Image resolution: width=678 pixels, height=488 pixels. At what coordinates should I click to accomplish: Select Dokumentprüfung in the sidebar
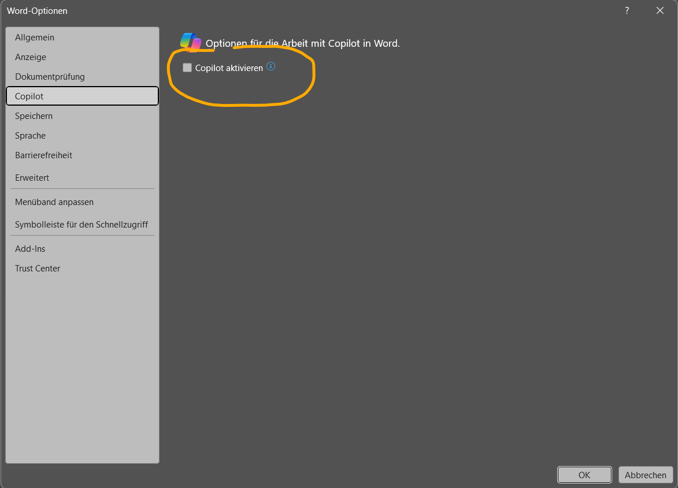tap(82, 76)
